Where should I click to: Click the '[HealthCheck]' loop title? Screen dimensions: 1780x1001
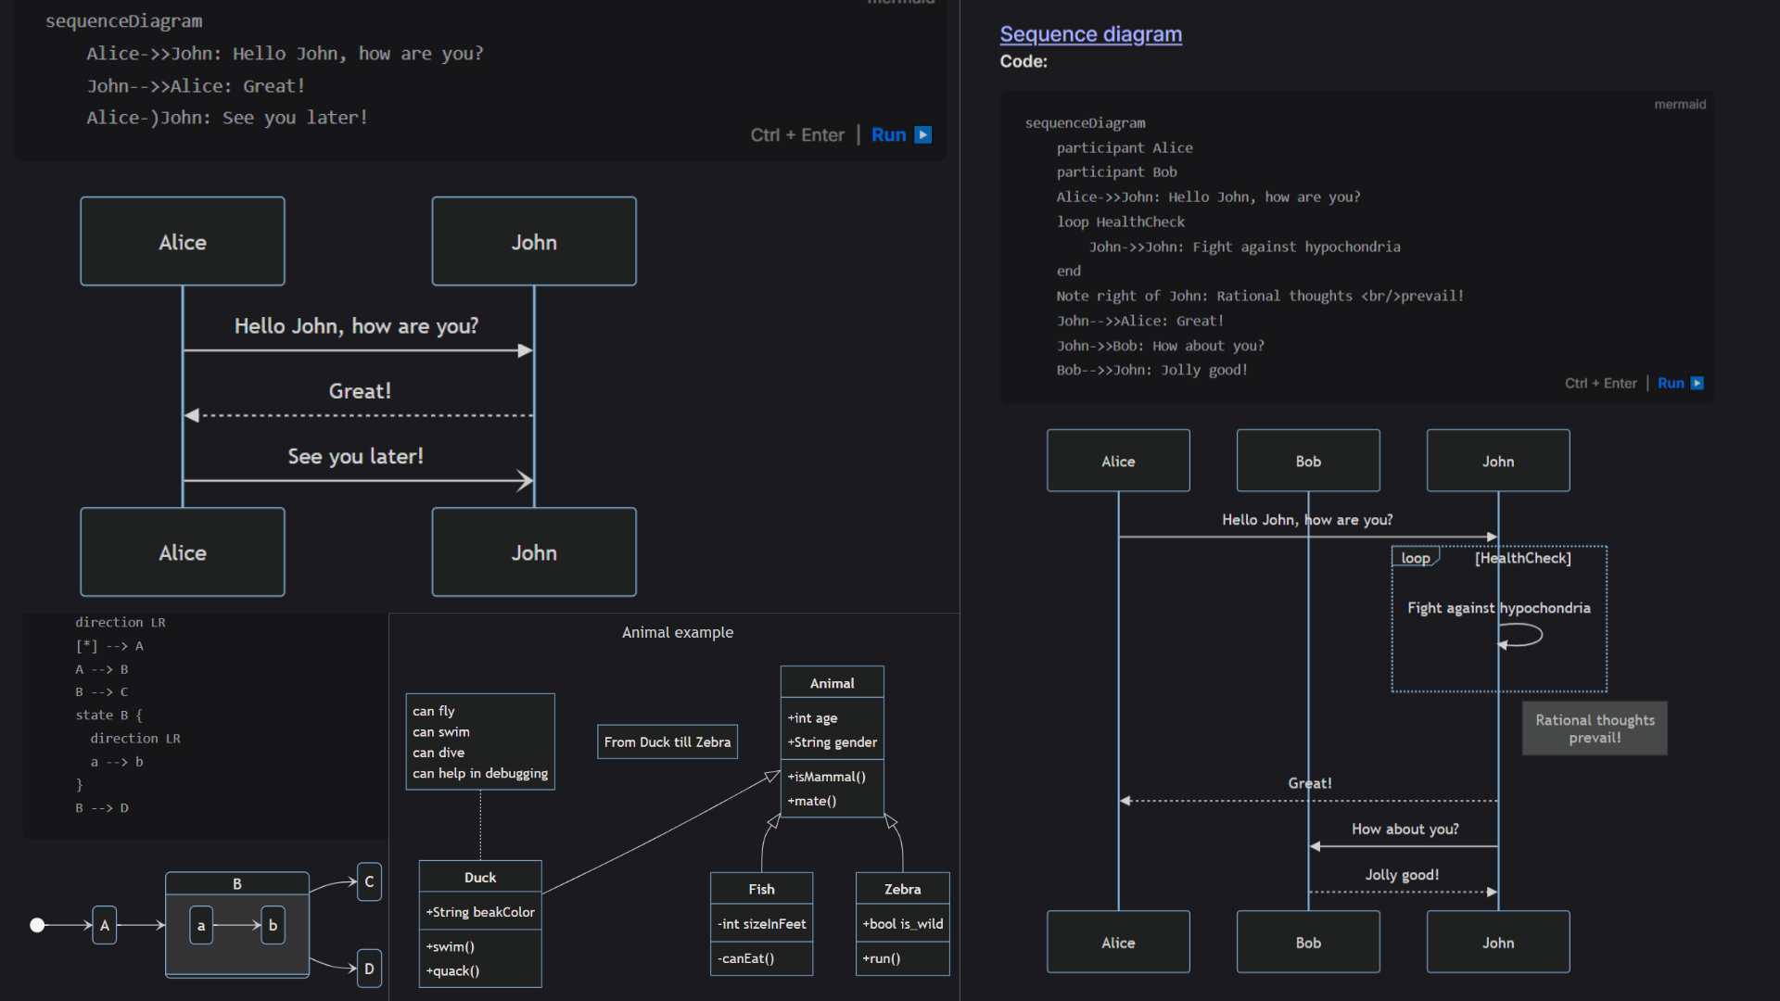click(1523, 558)
